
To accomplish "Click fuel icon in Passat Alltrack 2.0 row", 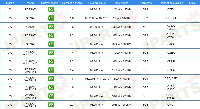I will click(x=51, y=61).
